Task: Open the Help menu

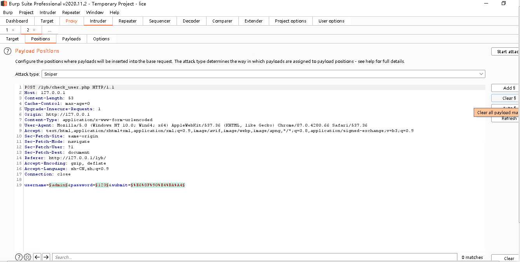Action: click(114, 12)
